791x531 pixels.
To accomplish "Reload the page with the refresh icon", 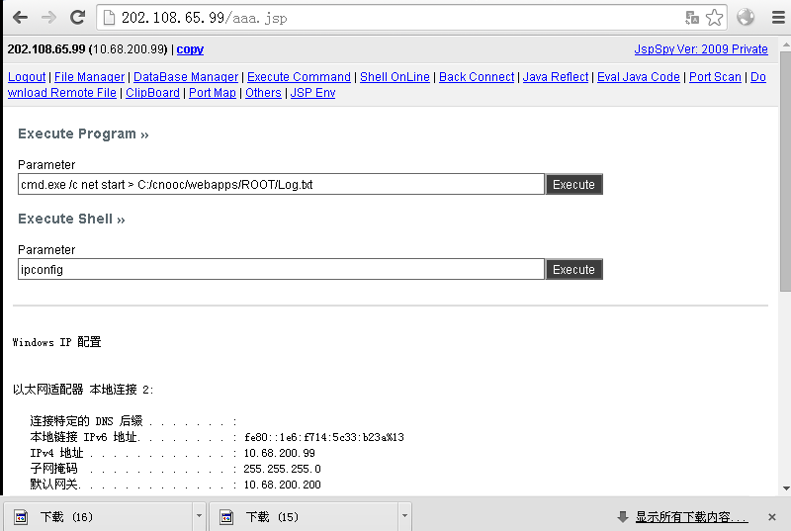I will pos(77,18).
